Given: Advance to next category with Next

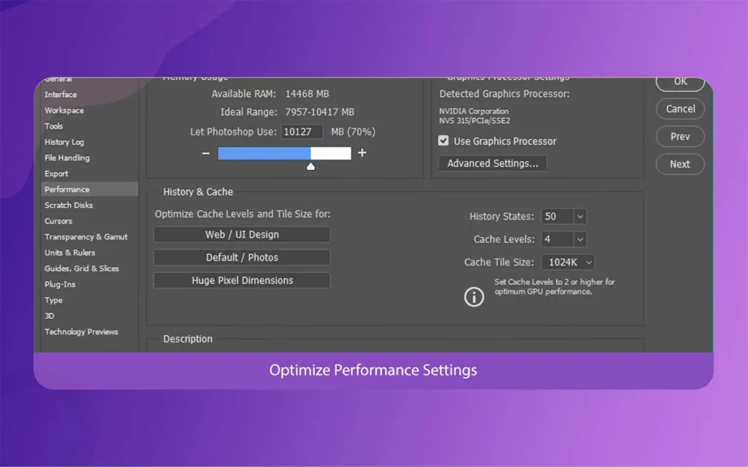Looking at the screenshot, I should (x=680, y=164).
